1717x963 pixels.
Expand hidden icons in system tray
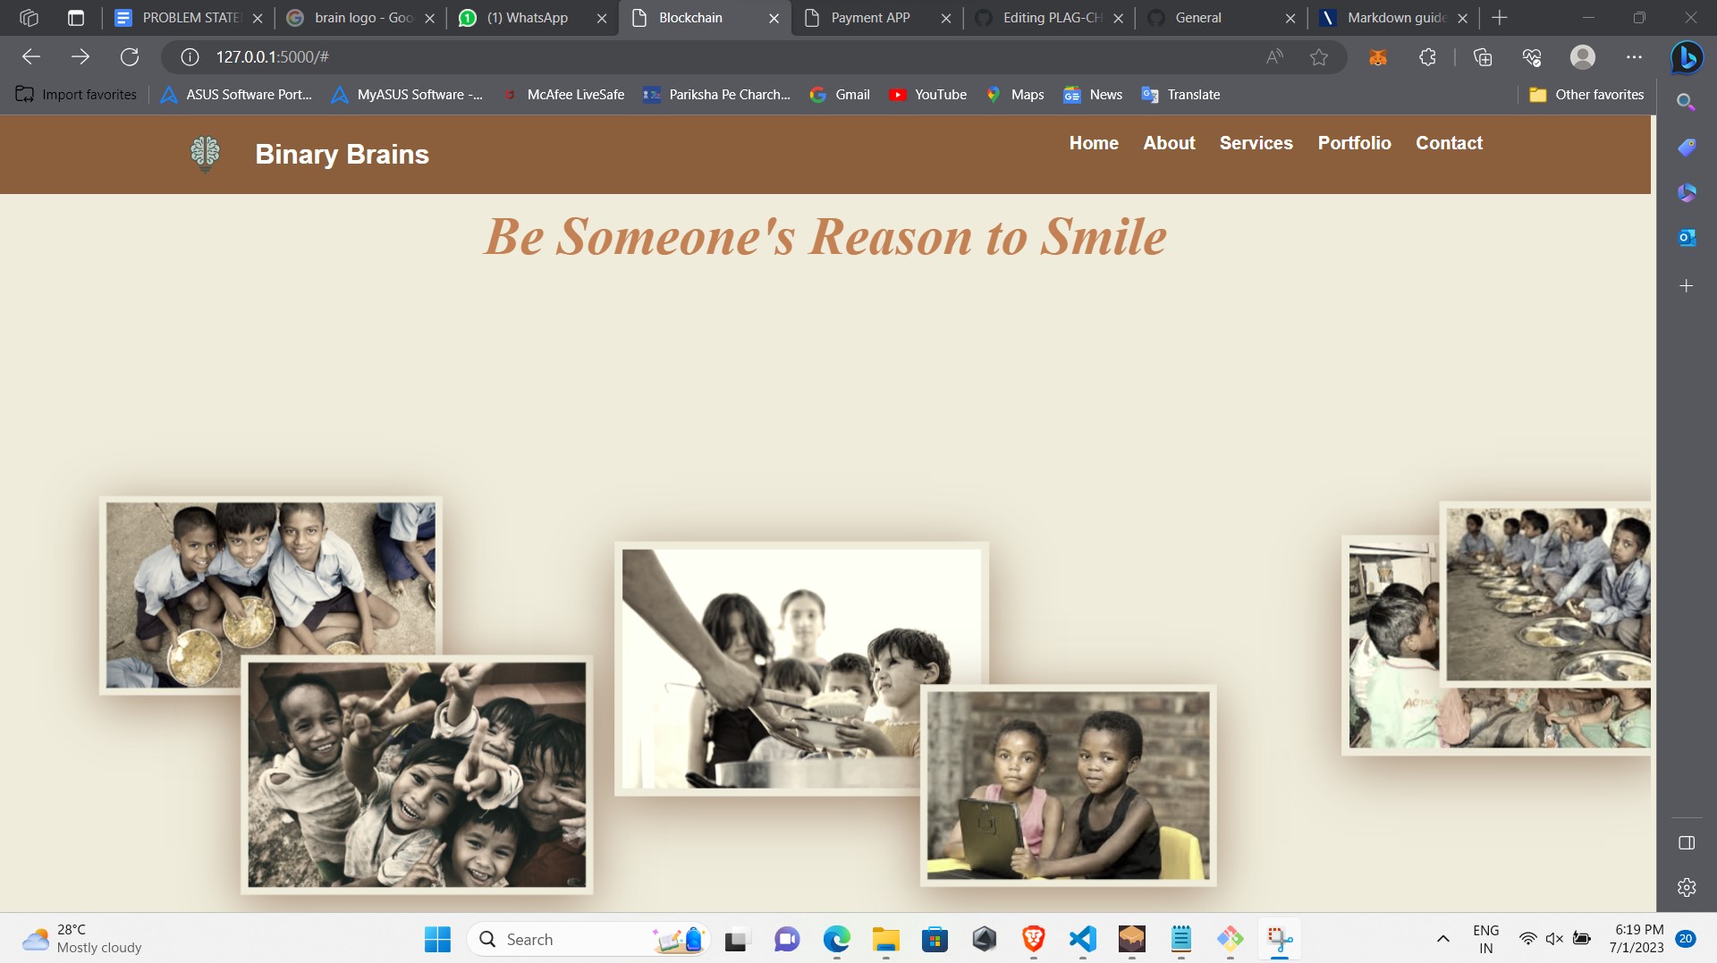point(1442,939)
